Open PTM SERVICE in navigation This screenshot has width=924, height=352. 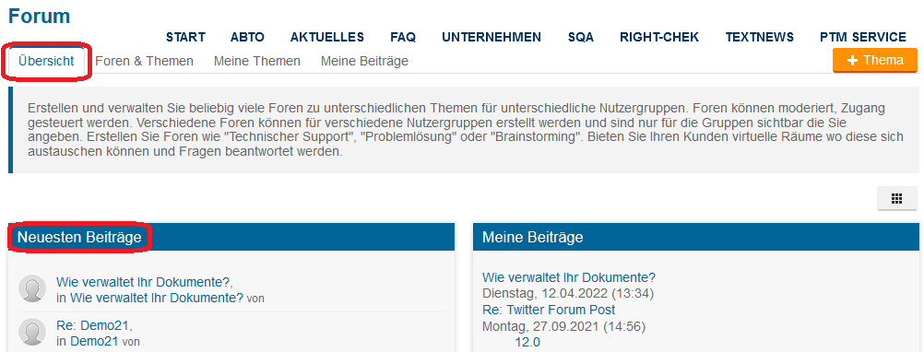(x=863, y=37)
